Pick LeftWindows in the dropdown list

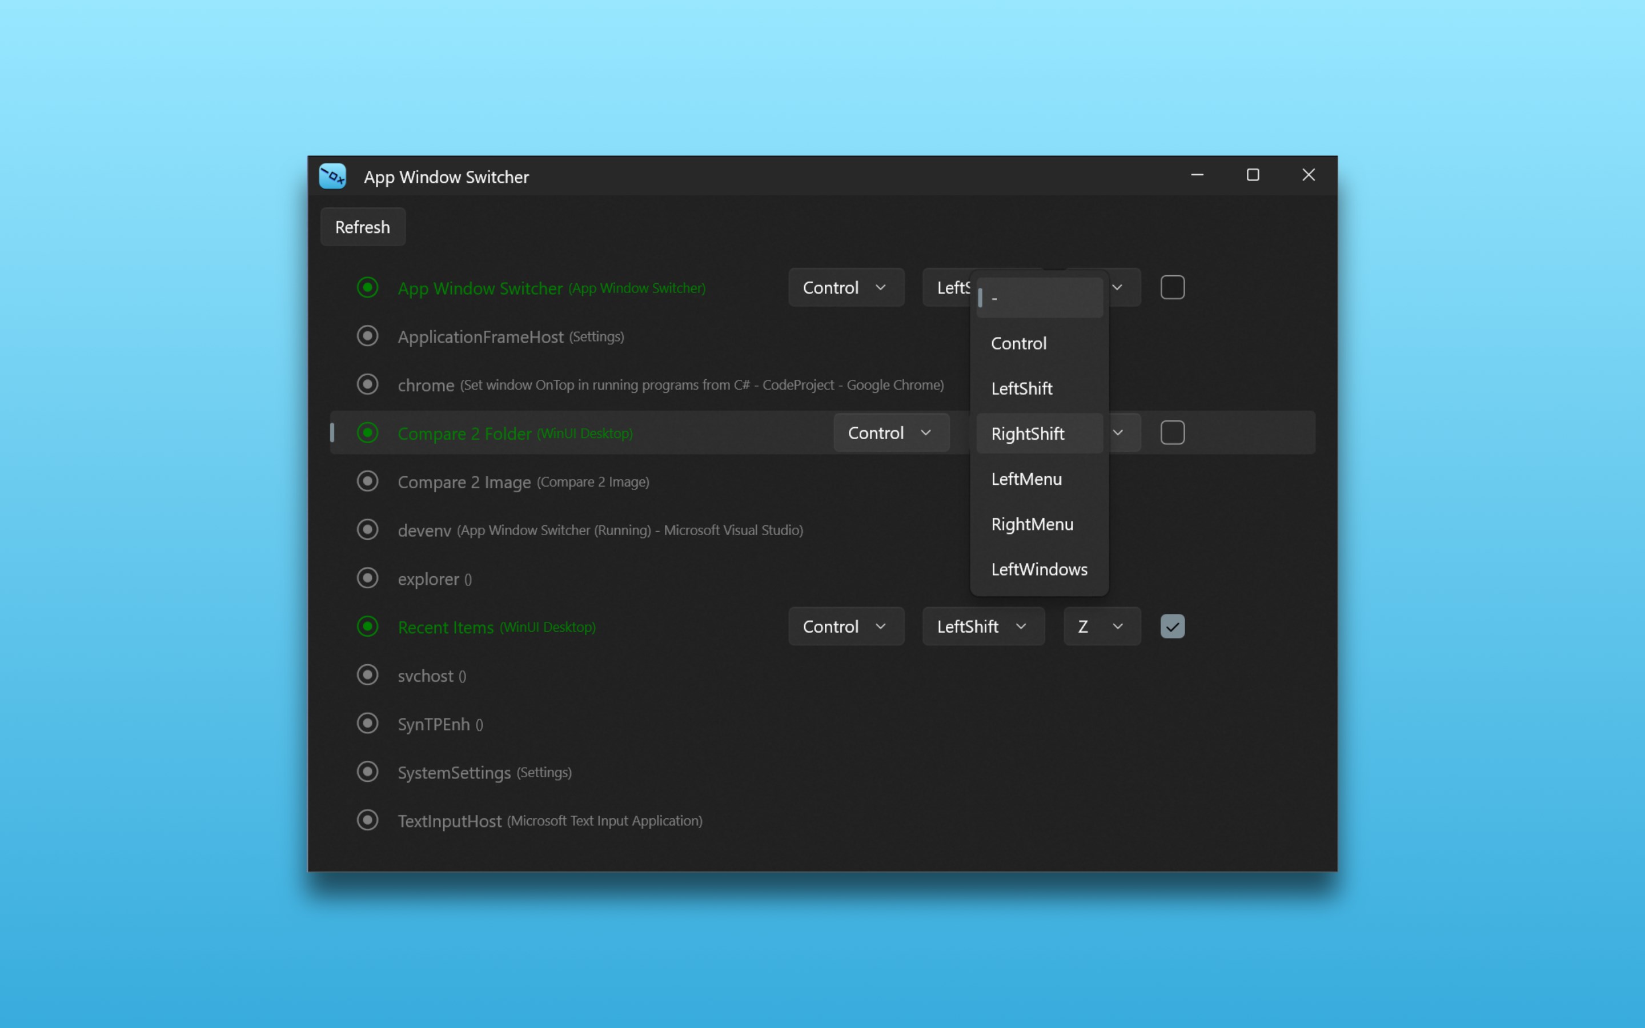[1038, 569]
